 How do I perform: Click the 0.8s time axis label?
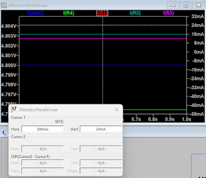[x=153, y=119]
